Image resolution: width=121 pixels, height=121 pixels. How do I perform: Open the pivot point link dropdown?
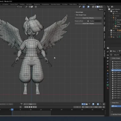(x=27, y=7)
